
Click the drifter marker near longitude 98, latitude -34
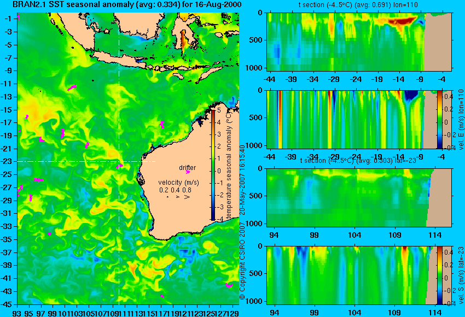click(50, 234)
